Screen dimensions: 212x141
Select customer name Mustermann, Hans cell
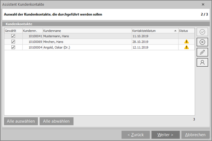click(87, 36)
